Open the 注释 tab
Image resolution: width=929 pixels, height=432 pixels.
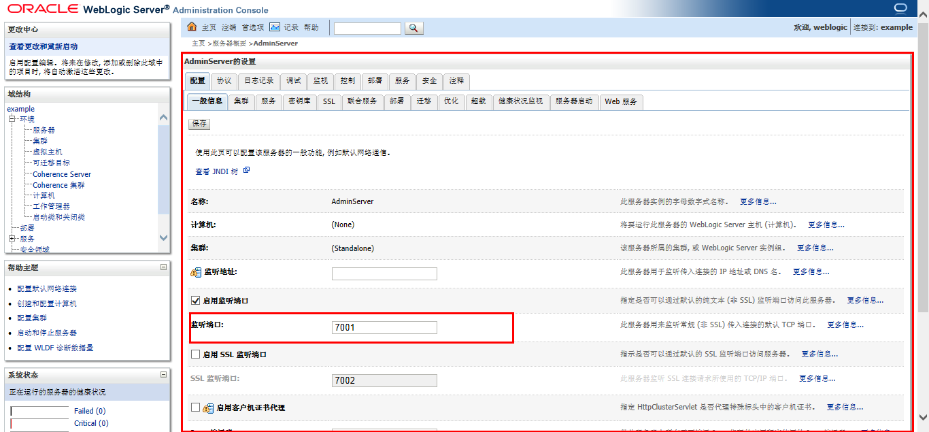coord(456,80)
